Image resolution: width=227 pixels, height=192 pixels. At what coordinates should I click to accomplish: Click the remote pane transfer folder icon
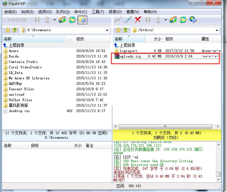173,20
